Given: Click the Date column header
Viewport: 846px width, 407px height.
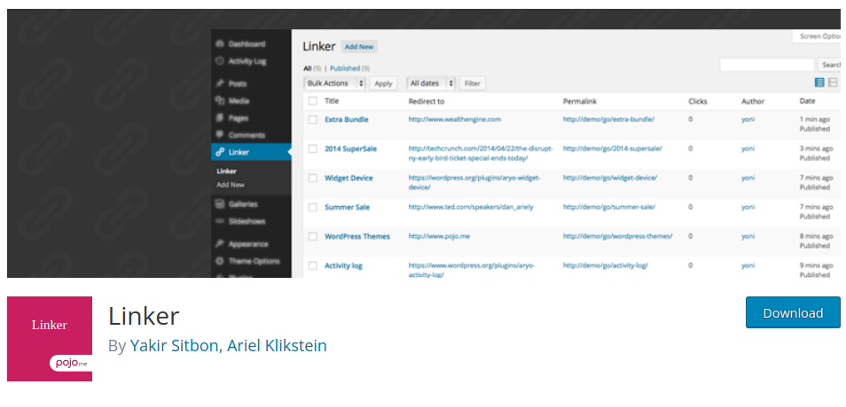Looking at the screenshot, I should click(x=807, y=101).
